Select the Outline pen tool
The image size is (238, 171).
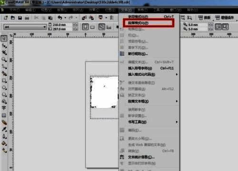point(4,136)
